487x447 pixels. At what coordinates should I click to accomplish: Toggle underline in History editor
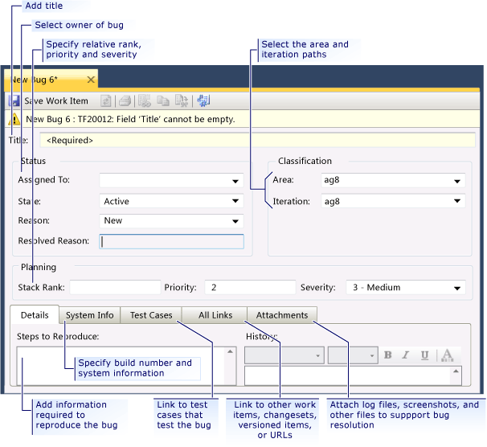pyautogui.click(x=424, y=355)
